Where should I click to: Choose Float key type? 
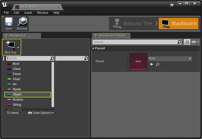pos(28,79)
